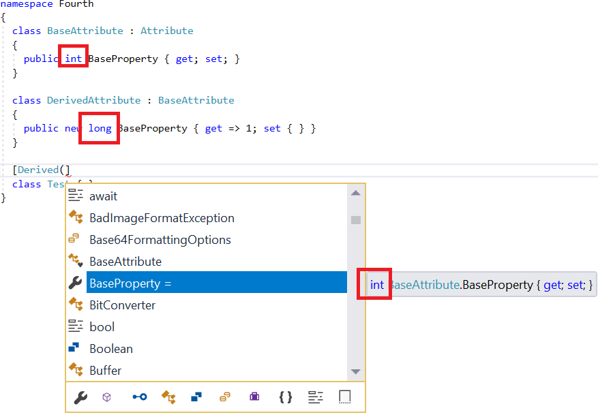Select BaseAttribute in the completion list
Viewport: 598px width, 417px height.
(x=207, y=262)
